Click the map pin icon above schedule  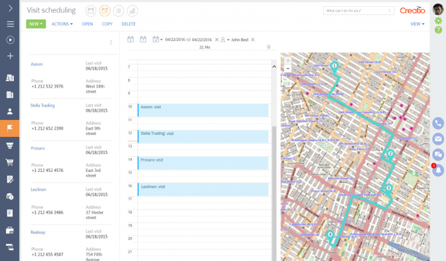[268, 47]
